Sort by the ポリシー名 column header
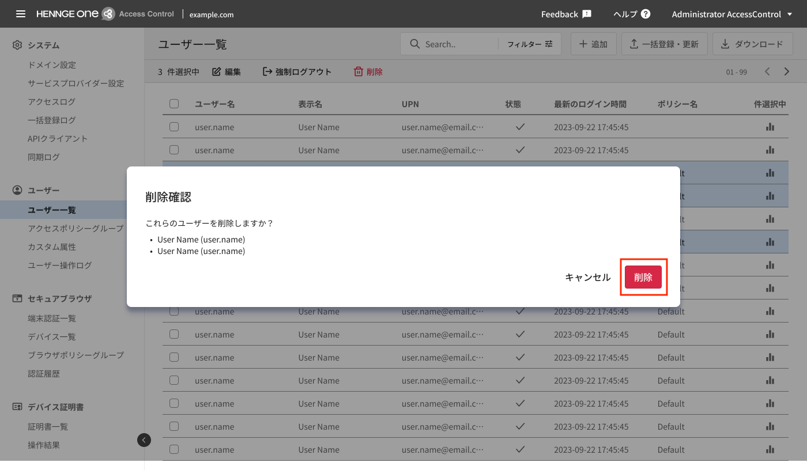This screenshot has width=807, height=470. [677, 104]
